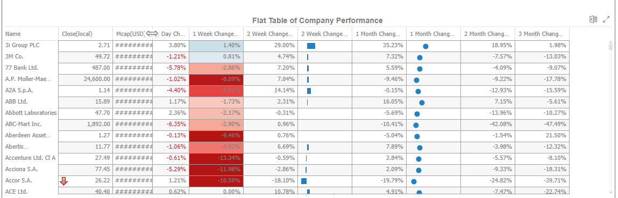
Task: Click the column resize handle beside Mcap(USD)
Action: pyautogui.click(x=152, y=34)
